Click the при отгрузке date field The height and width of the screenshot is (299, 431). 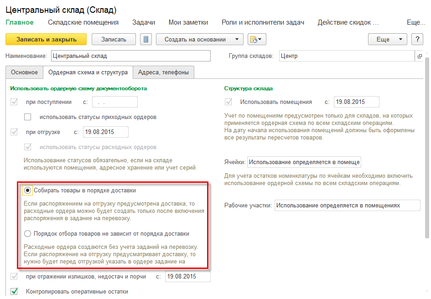click(105, 132)
